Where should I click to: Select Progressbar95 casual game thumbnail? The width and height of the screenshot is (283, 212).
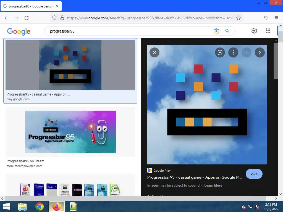click(70, 65)
